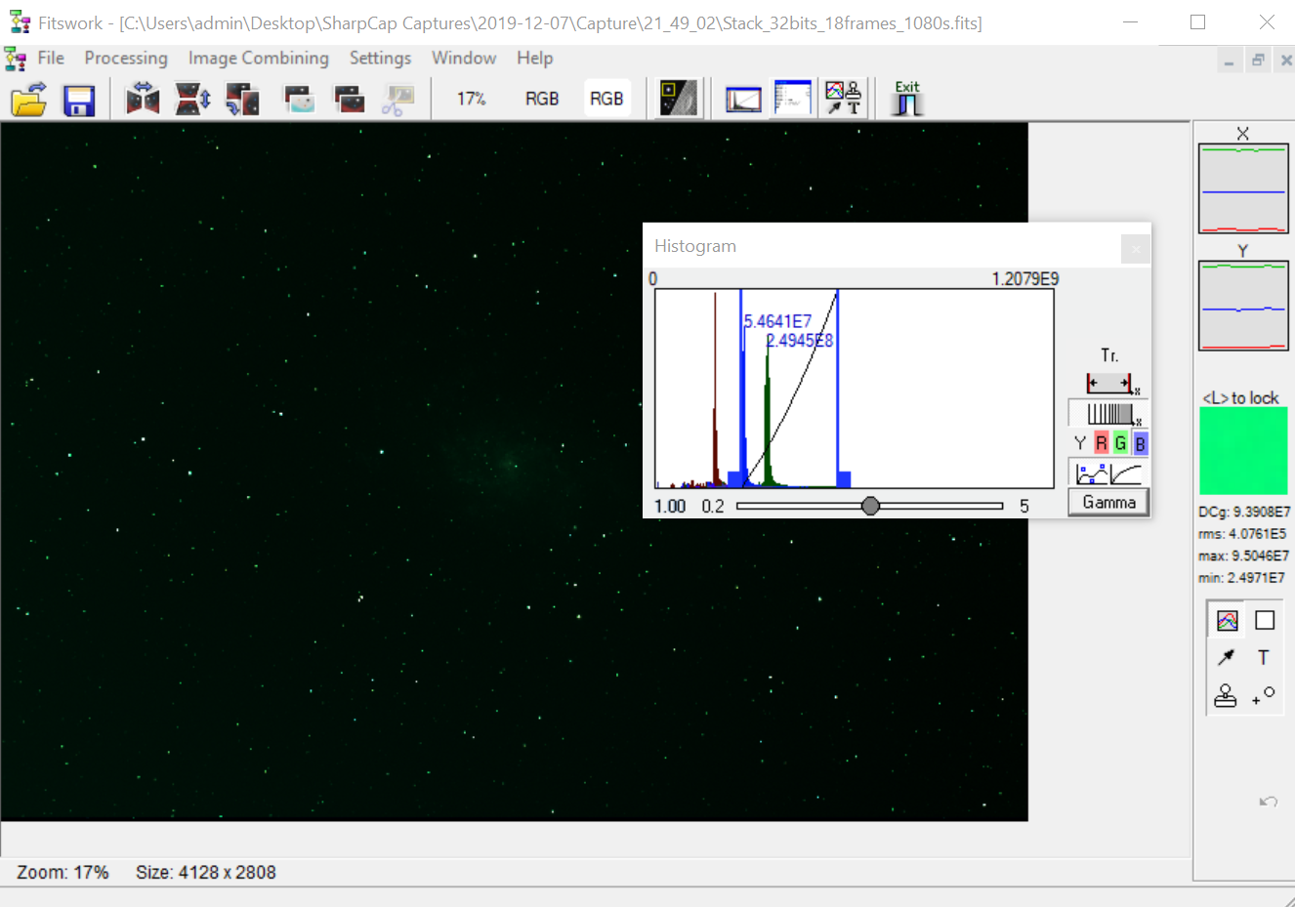Toggle the tools panel toolbar icon
Viewport: 1295px width, 907px height.
843,99
